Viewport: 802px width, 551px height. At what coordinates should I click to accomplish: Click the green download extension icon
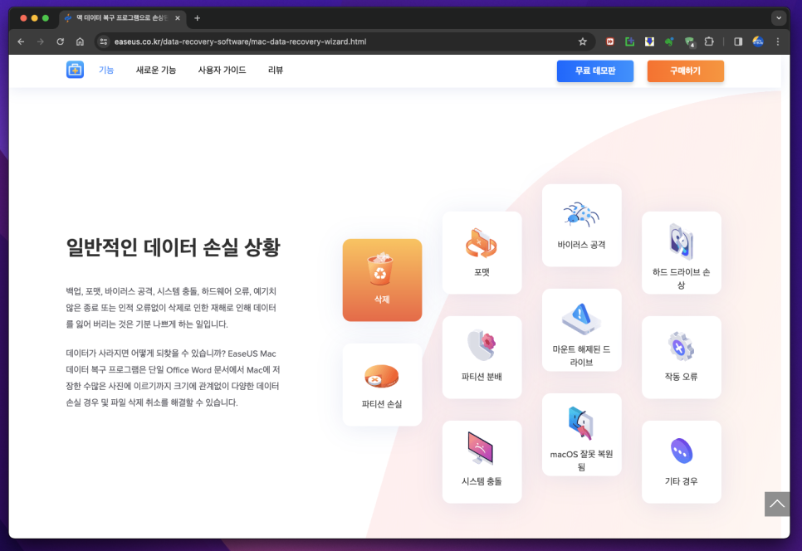(629, 42)
